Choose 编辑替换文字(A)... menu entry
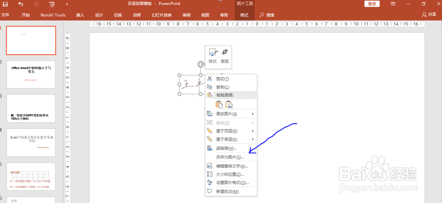Screen dimensions: 442x203 [x=231, y=166]
